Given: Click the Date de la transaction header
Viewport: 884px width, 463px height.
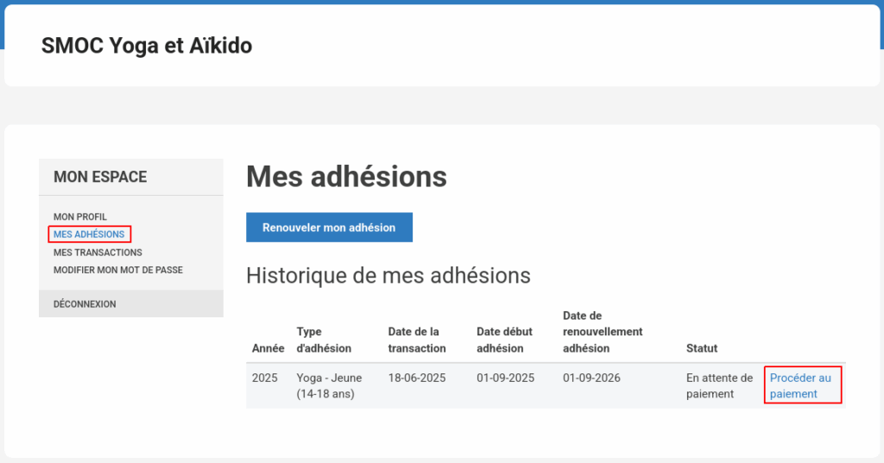Looking at the screenshot, I should pos(417,341).
